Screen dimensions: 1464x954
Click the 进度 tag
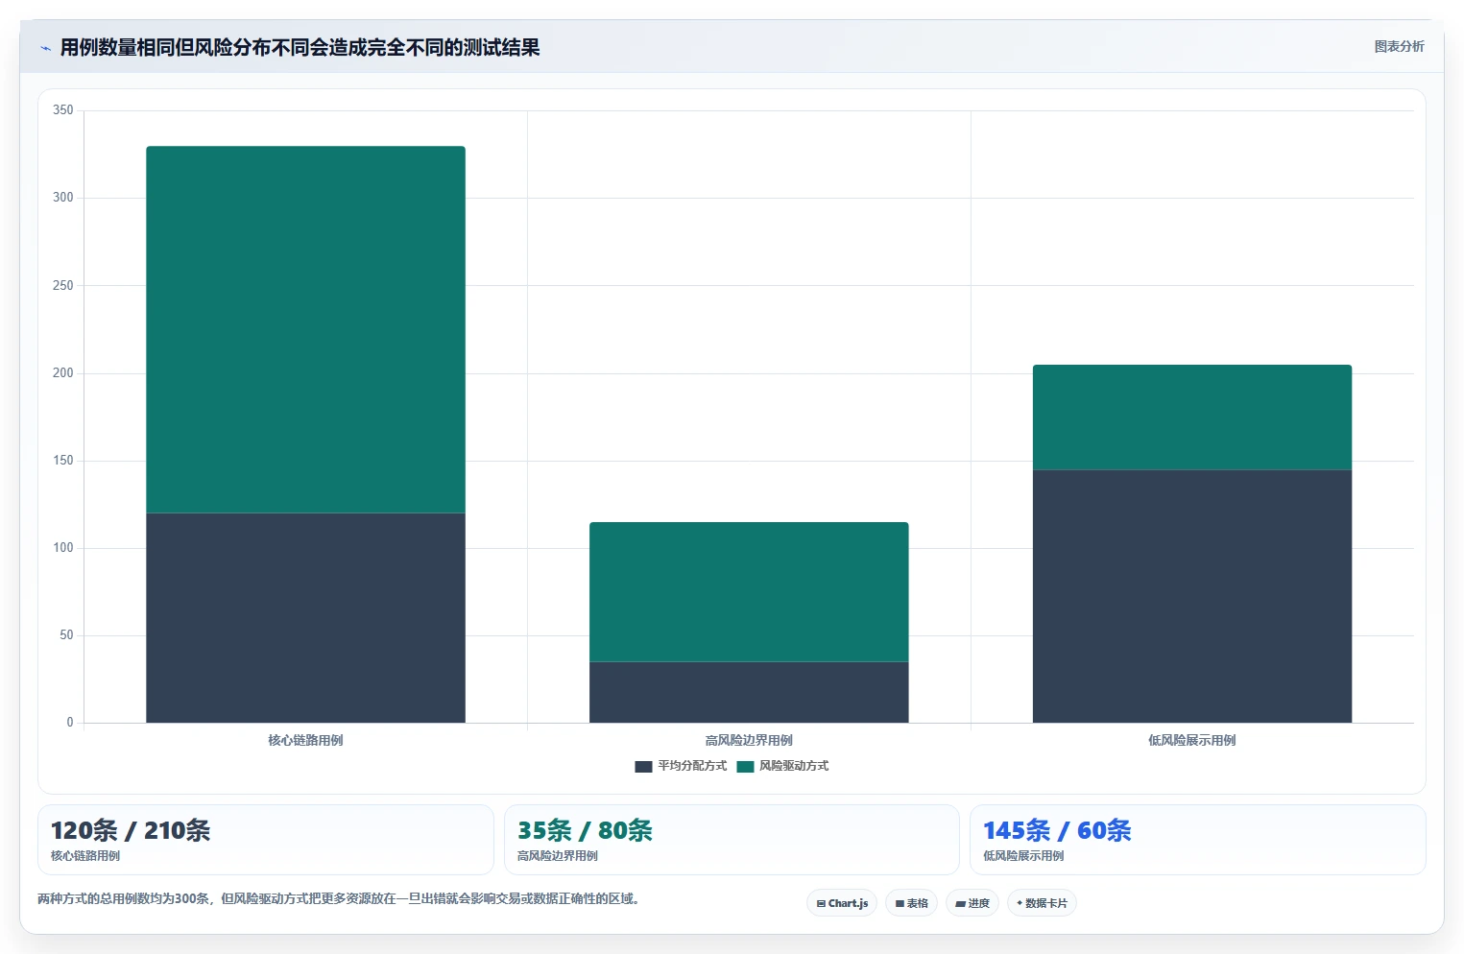point(972,903)
